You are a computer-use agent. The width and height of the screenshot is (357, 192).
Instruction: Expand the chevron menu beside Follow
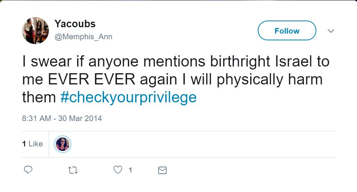tap(331, 31)
